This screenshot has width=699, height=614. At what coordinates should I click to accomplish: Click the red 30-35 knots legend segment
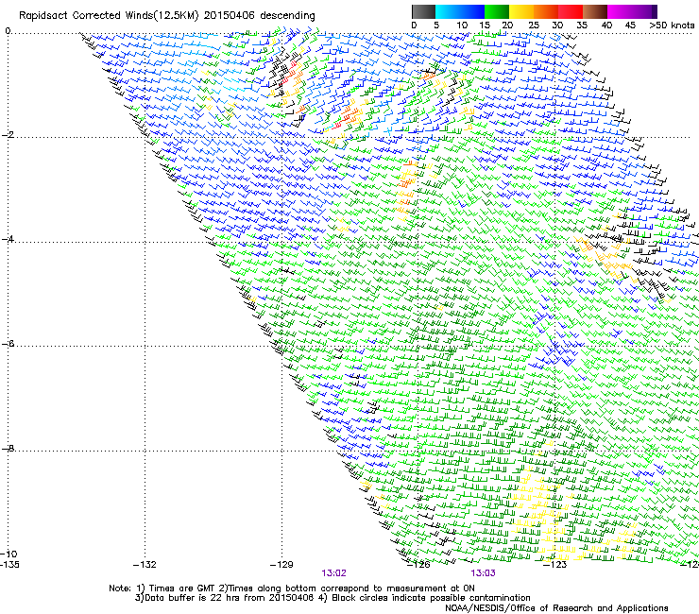point(571,11)
